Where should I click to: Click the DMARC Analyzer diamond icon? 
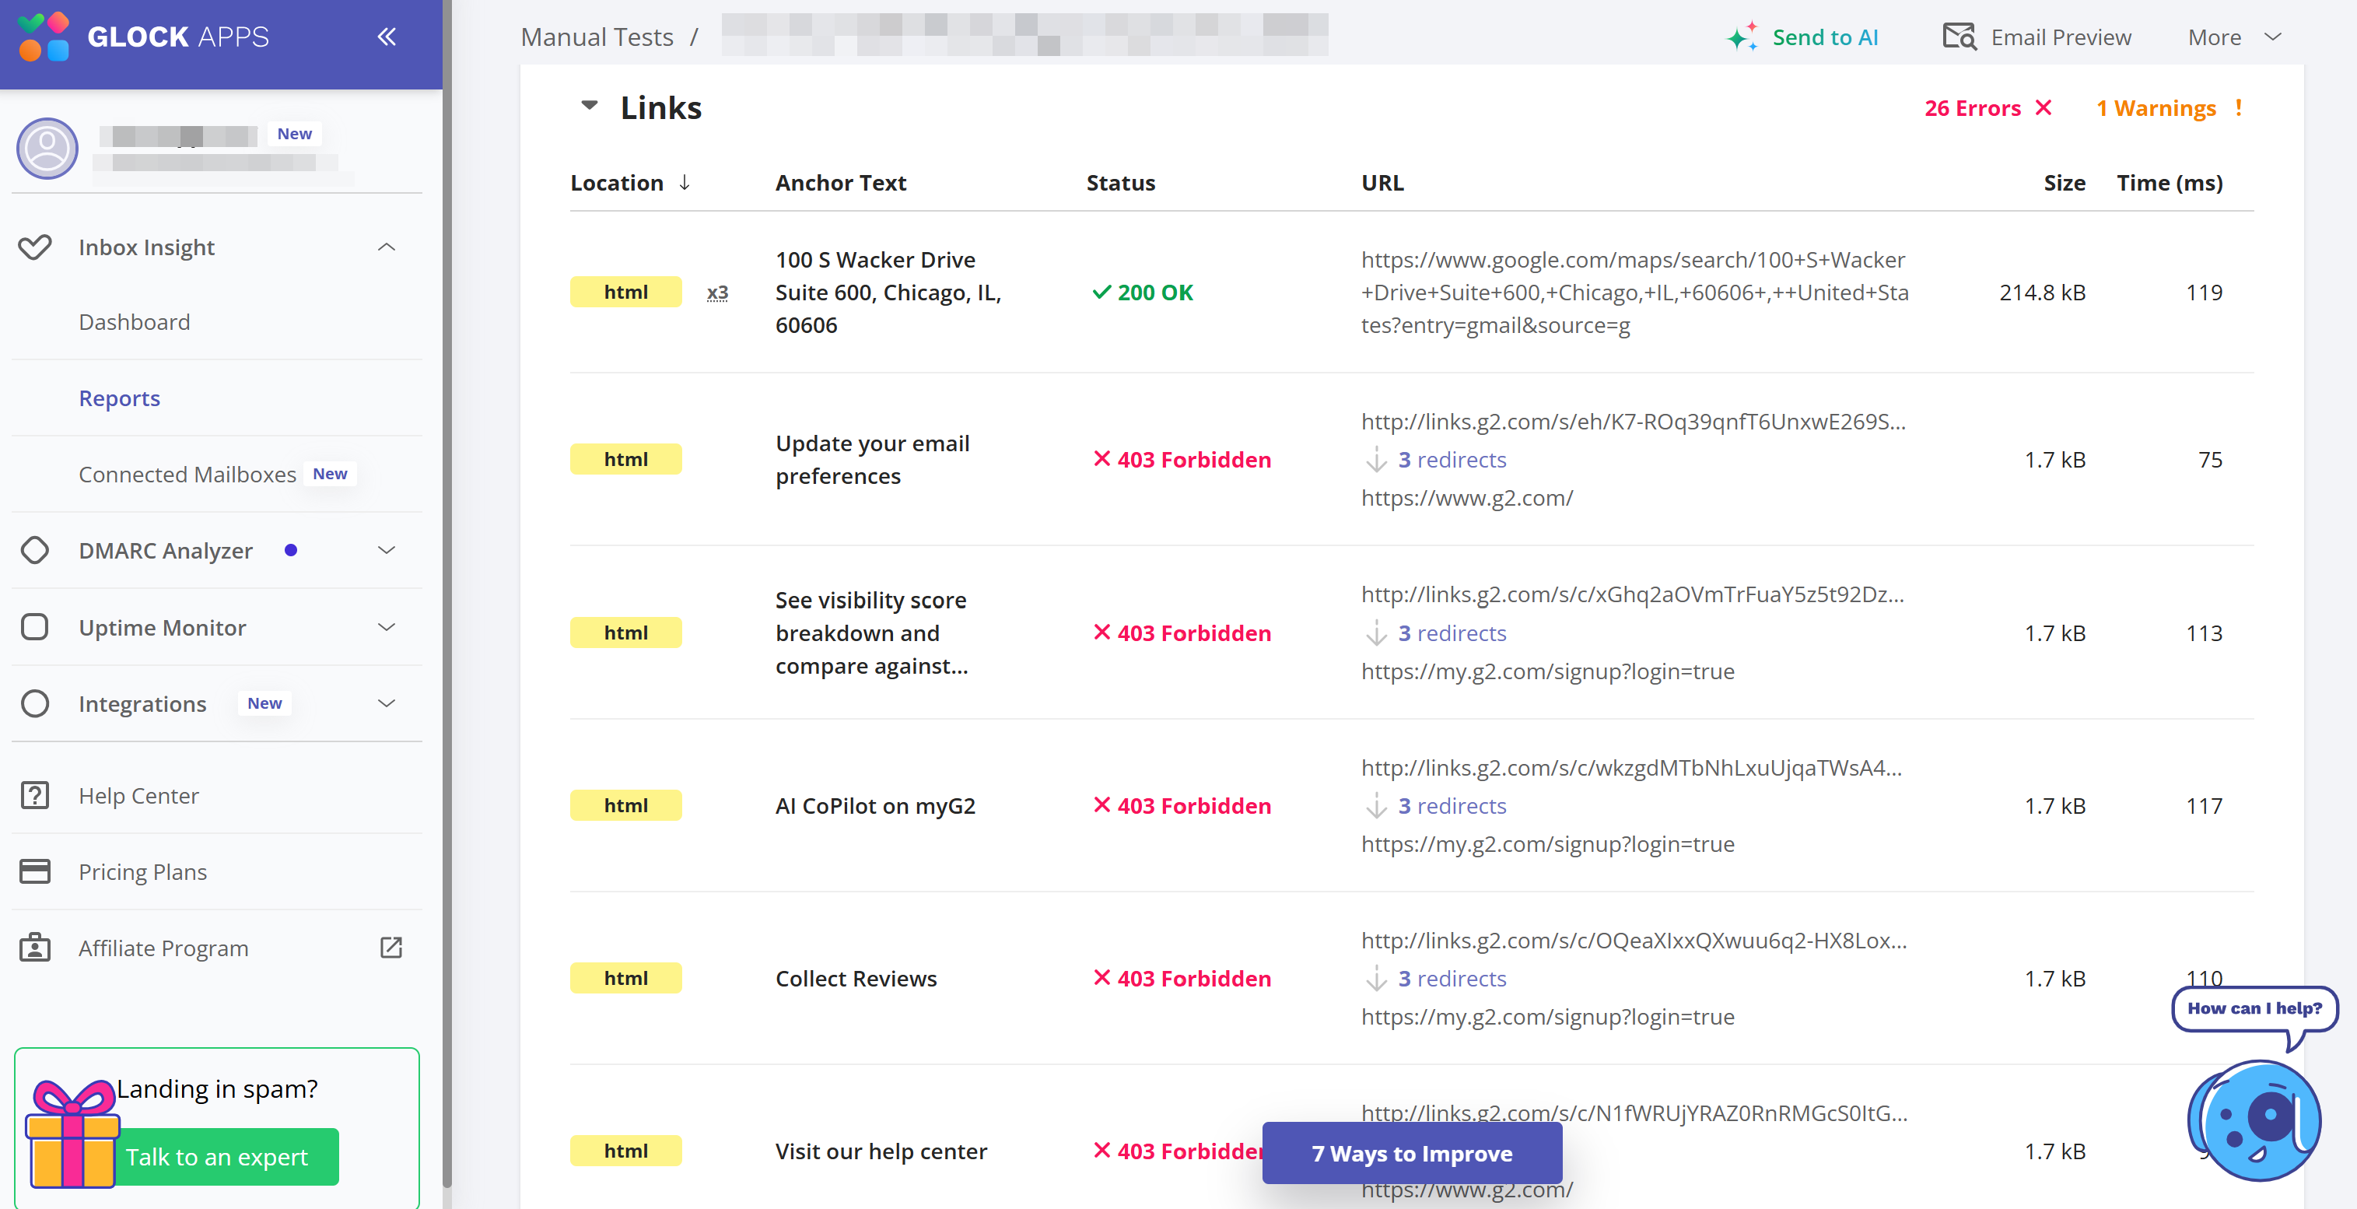(35, 550)
